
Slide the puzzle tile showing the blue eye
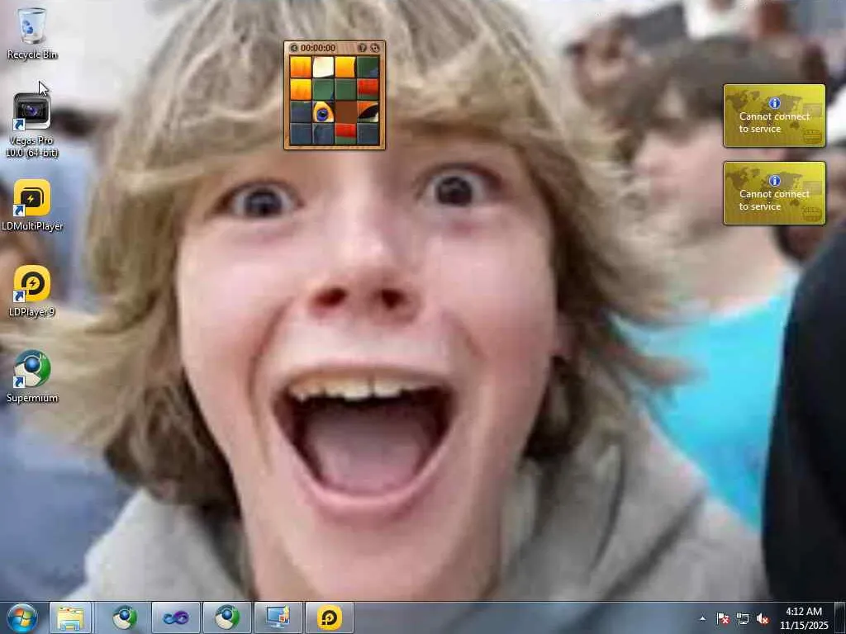pyautogui.click(x=323, y=112)
